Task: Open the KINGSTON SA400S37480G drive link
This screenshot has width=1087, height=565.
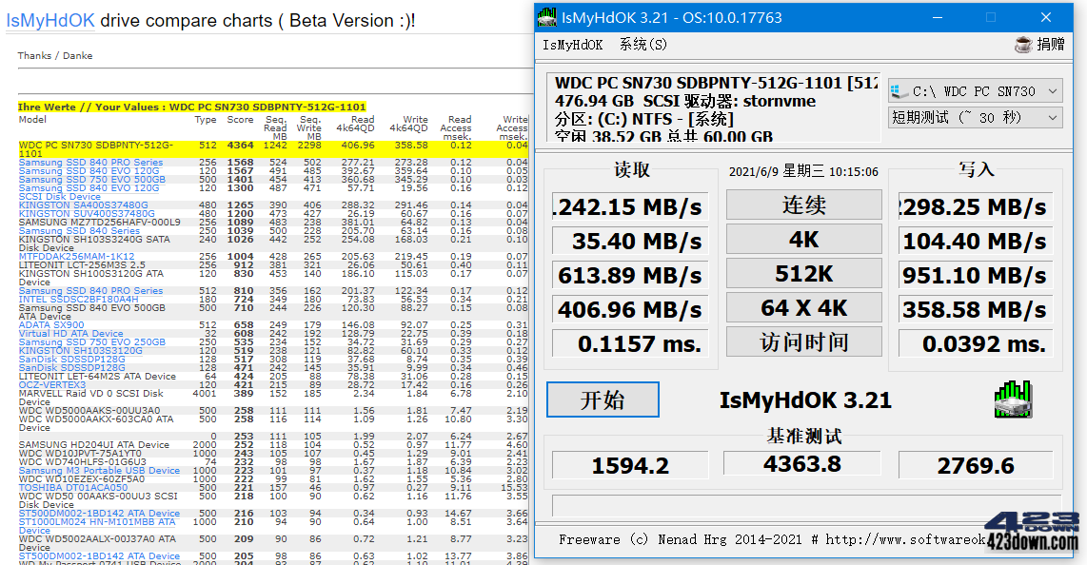Action: tap(85, 204)
